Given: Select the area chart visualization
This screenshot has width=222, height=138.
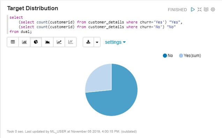Looking at the screenshot, I should pos(47,42).
